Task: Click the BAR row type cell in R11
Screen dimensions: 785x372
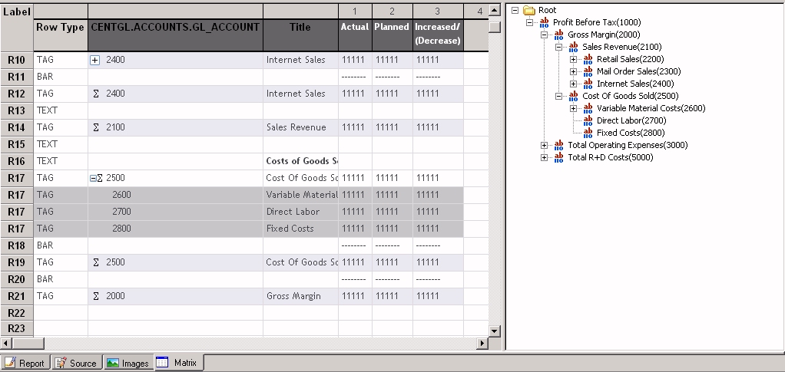Action: (x=61, y=77)
